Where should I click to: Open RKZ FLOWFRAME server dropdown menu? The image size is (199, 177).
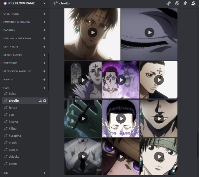pos(44,3)
